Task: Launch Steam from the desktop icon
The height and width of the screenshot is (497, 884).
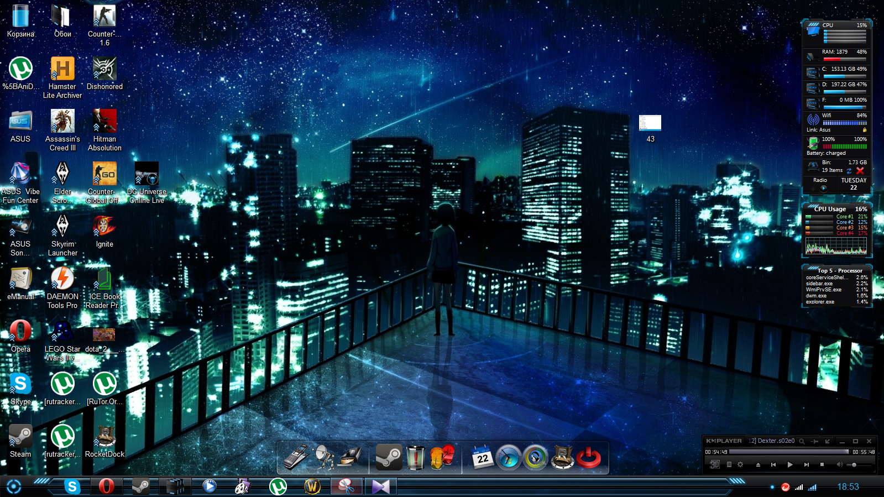Action: [20, 441]
